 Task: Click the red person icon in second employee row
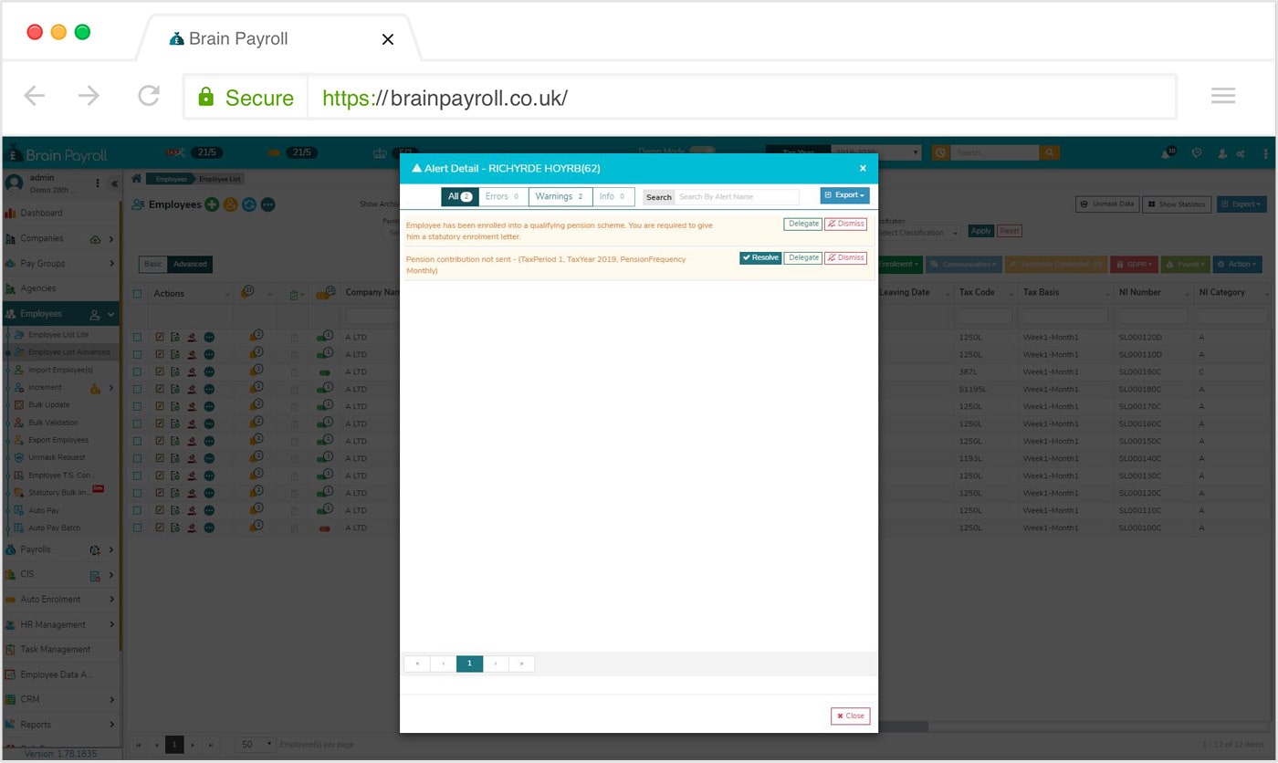193,354
